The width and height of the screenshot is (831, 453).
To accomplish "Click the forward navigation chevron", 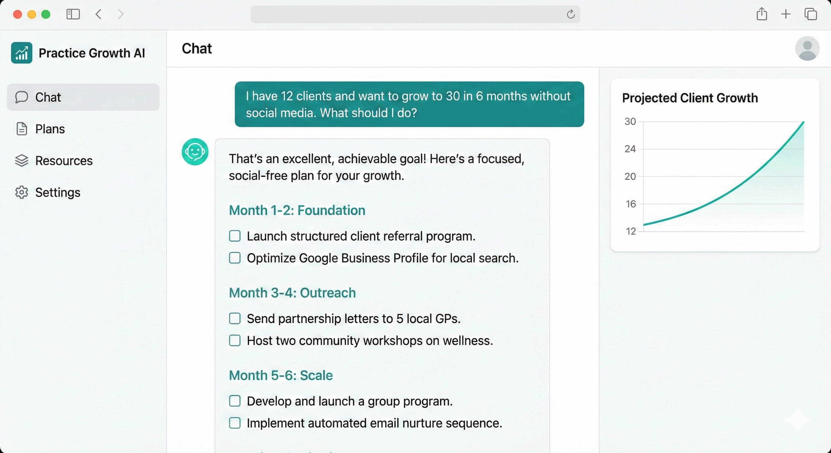I will pyautogui.click(x=120, y=14).
